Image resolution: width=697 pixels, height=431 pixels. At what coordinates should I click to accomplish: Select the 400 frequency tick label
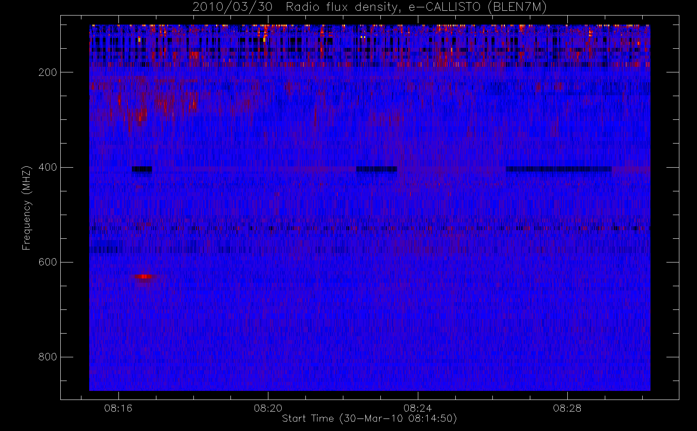[47, 167]
